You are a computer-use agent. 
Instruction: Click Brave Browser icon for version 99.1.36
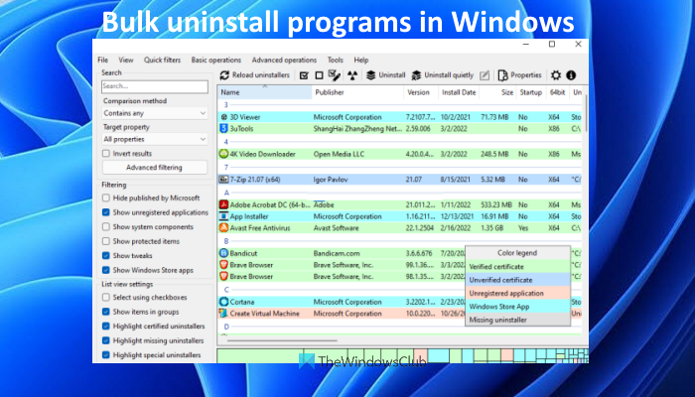point(223,265)
